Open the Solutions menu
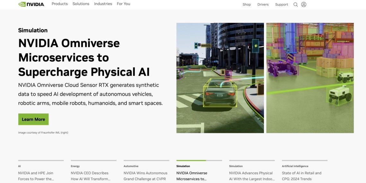The height and width of the screenshot is (183, 366). [x=81, y=4]
